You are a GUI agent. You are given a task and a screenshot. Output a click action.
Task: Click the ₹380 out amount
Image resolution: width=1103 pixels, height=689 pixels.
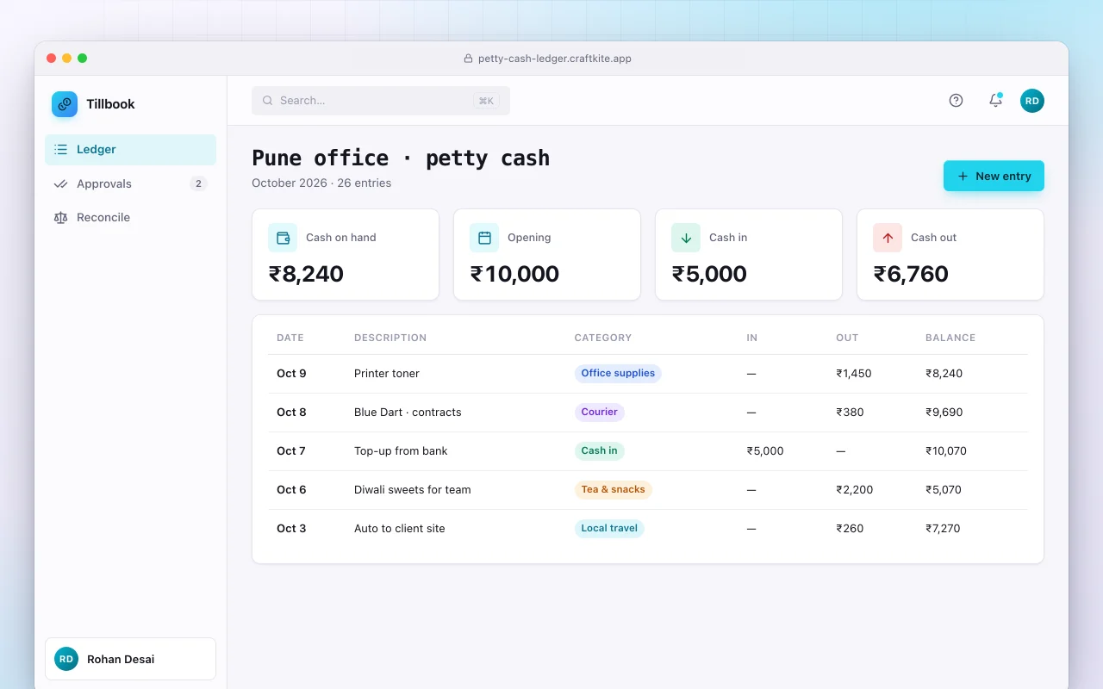click(x=850, y=413)
